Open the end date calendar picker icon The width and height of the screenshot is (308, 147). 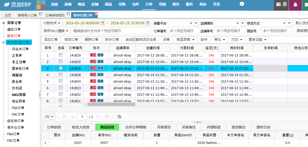pyautogui.click(x=147, y=23)
